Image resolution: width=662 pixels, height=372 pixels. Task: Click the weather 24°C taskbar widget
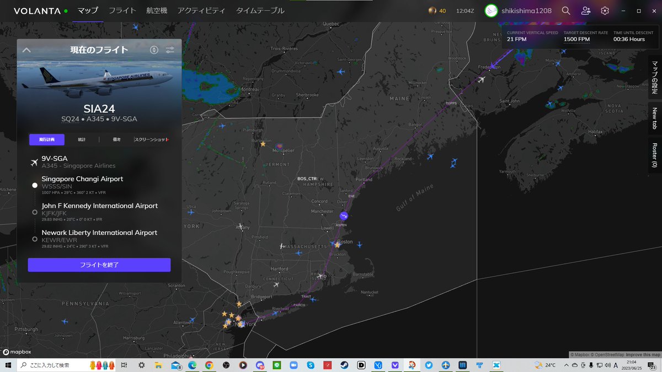click(545, 365)
